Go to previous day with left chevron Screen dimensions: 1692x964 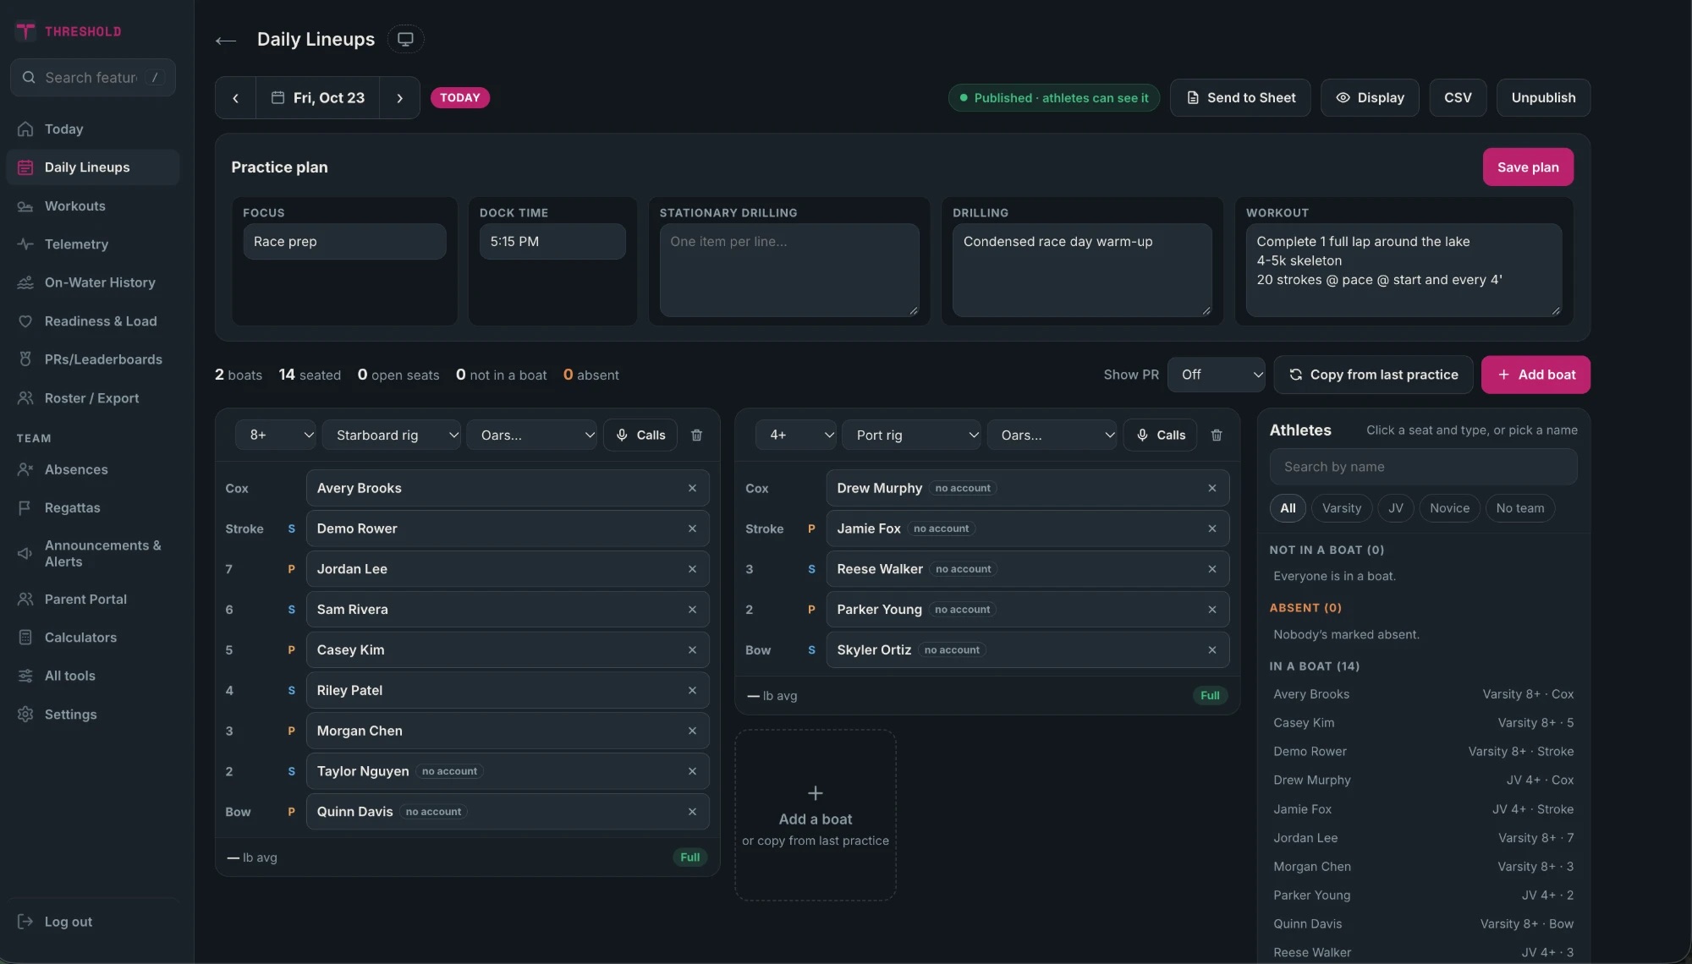(x=235, y=98)
